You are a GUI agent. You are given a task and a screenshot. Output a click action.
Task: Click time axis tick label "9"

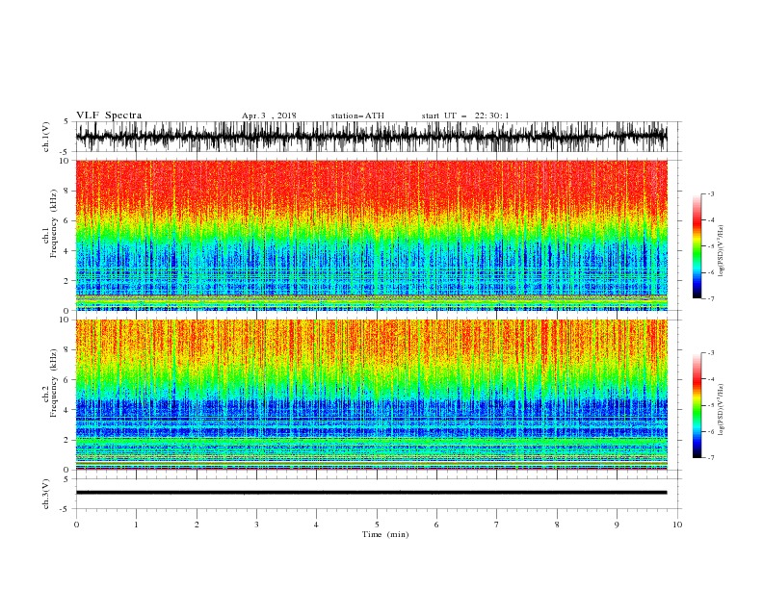pyautogui.click(x=617, y=525)
